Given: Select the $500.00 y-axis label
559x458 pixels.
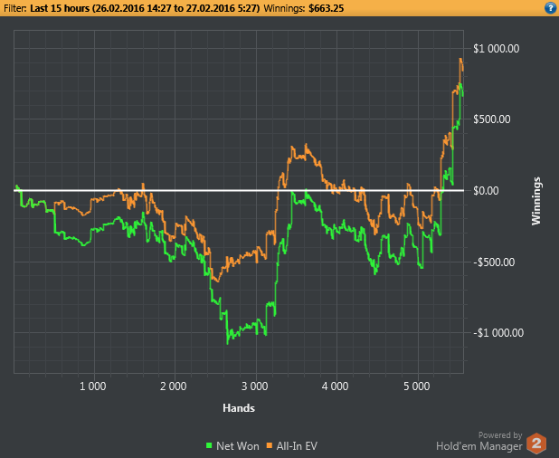Looking at the screenshot, I should coord(492,119).
